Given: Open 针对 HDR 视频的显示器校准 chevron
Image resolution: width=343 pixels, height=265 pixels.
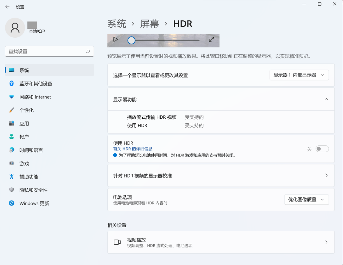Looking at the screenshot, I should coord(326,175).
